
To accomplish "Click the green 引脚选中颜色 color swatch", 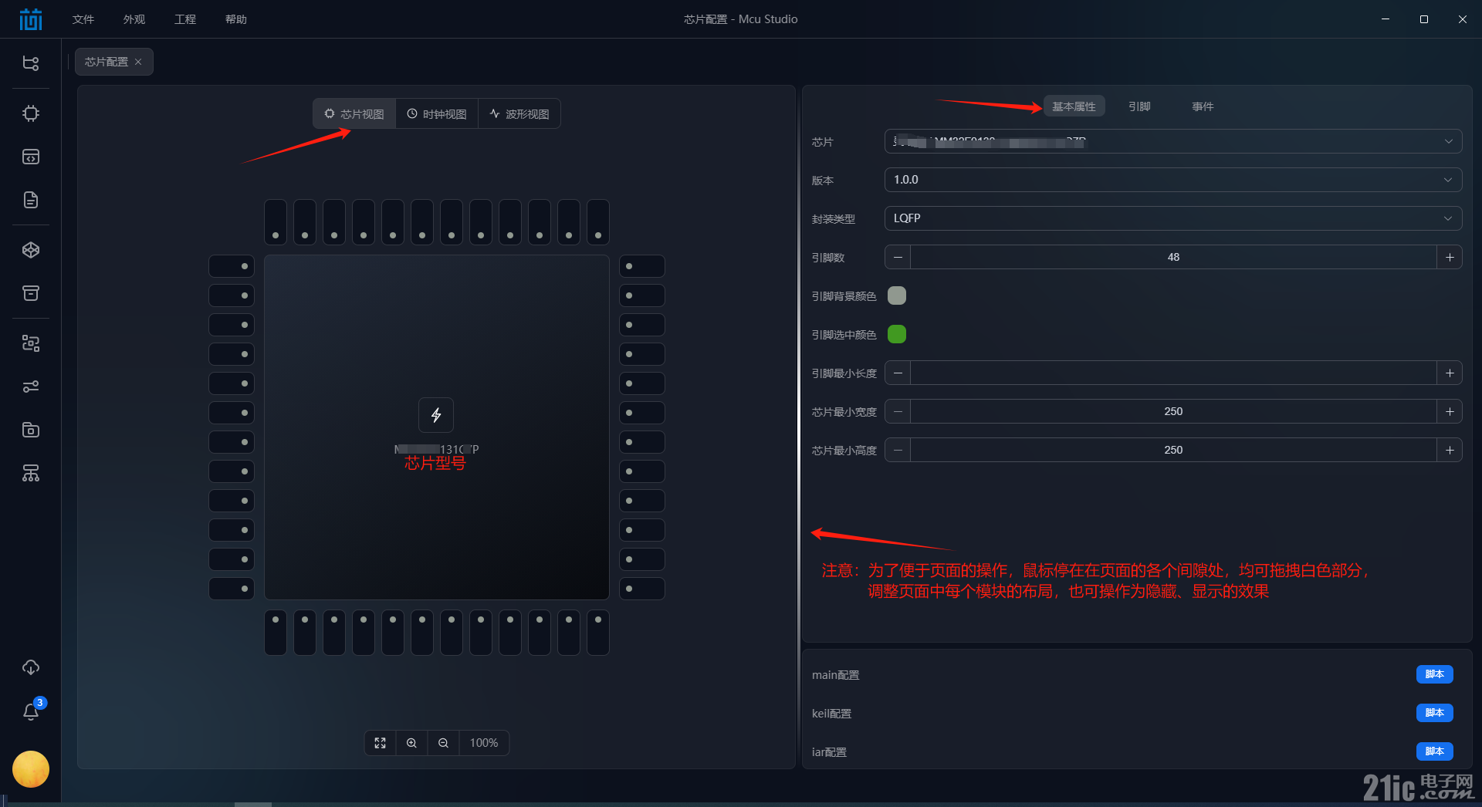I will [896, 334].
